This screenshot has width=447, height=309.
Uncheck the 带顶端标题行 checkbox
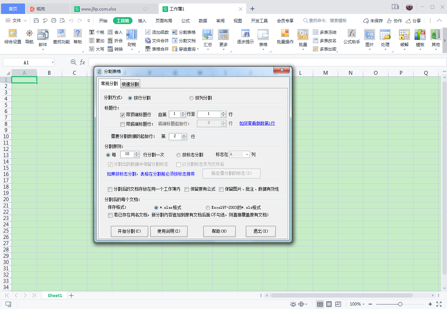pyautogui.click(x=122, y=115)
